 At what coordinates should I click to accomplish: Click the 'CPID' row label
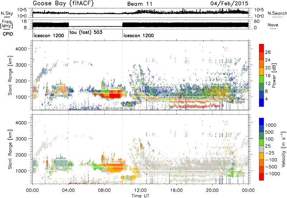(8, 34)
